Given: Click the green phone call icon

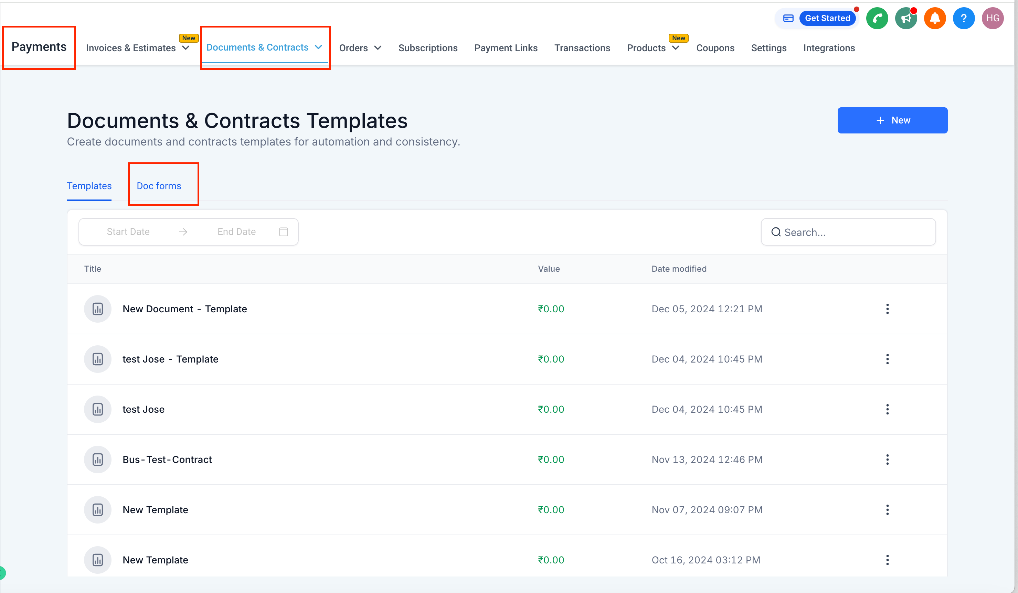Looking at the screenshot, I should coord(877,18).
